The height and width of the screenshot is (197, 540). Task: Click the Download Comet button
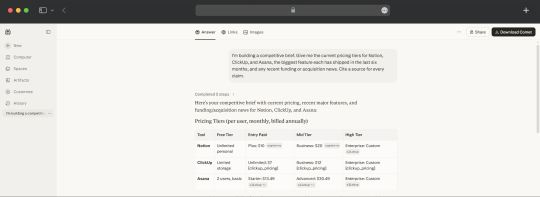click(513, 32)
